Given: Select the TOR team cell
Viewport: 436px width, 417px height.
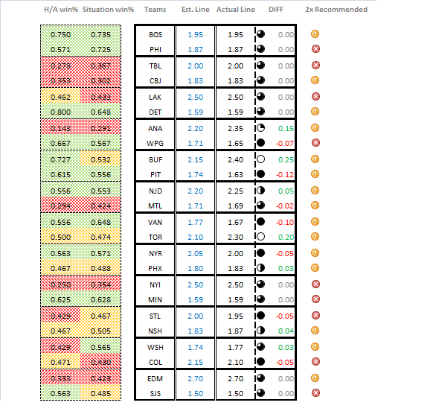Looking at the screenshot, I should pos(156,238).
